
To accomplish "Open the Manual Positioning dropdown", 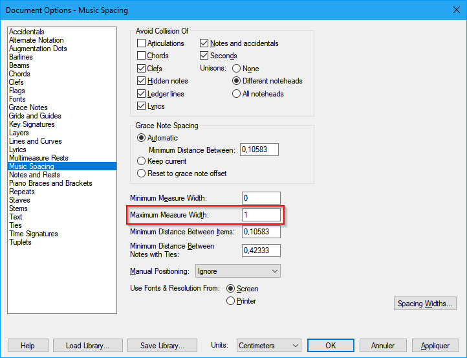I will 237,271.
